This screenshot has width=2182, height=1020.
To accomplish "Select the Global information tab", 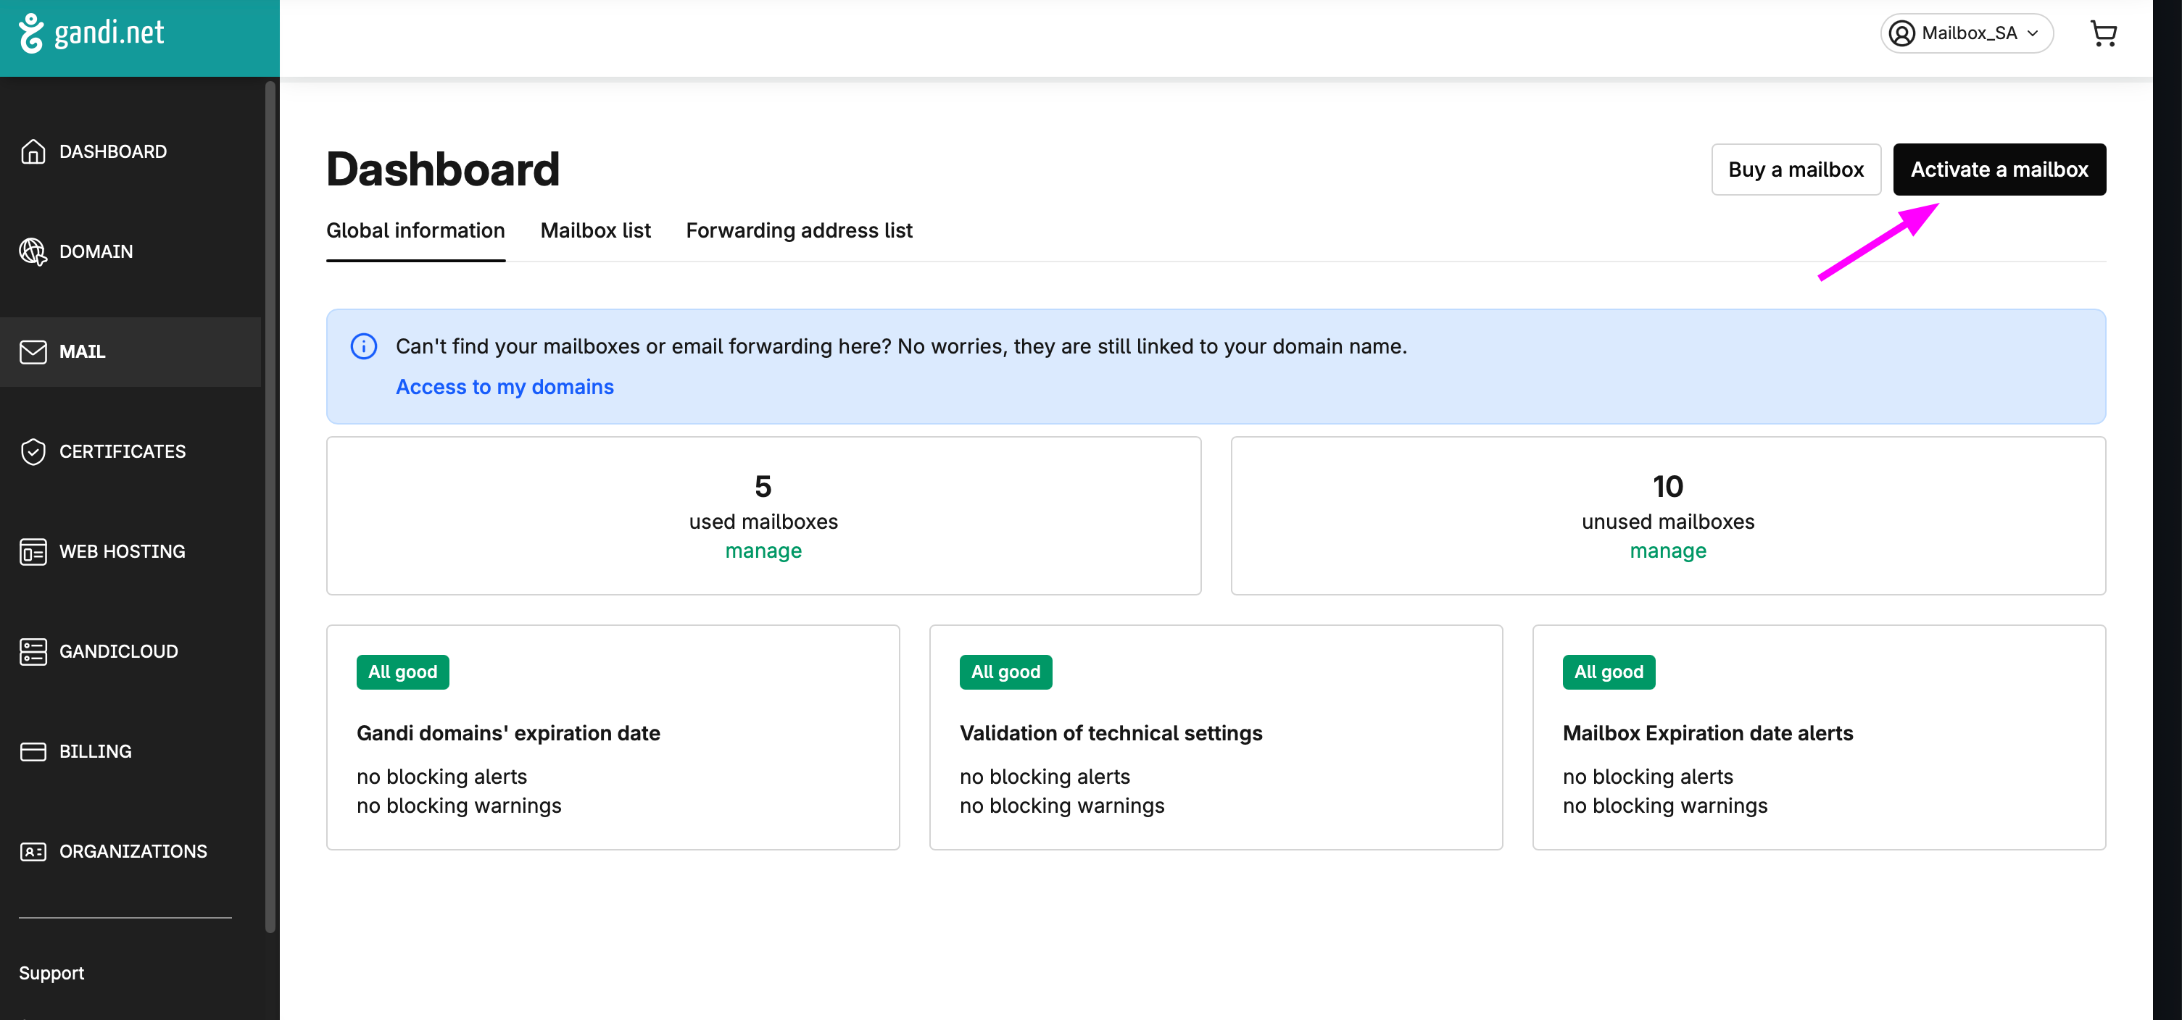I will click(415, 230).
